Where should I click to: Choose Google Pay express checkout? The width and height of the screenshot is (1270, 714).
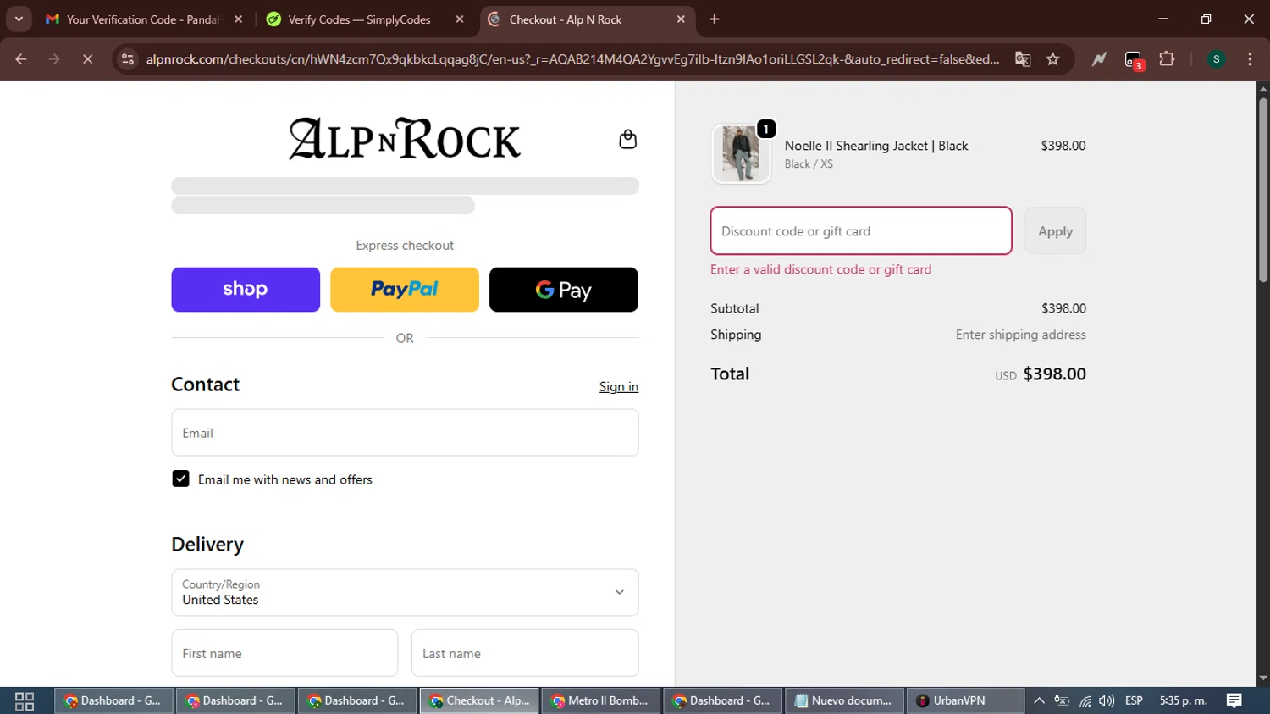(x=564, y=290)
